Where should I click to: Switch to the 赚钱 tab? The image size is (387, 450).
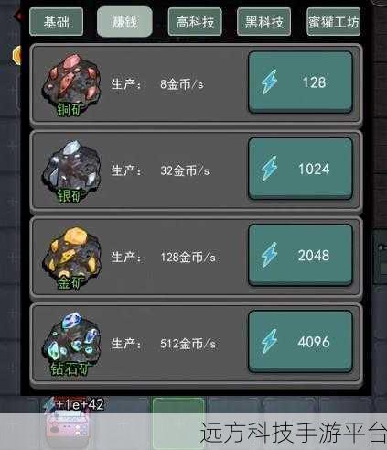(x=124, y=22)
